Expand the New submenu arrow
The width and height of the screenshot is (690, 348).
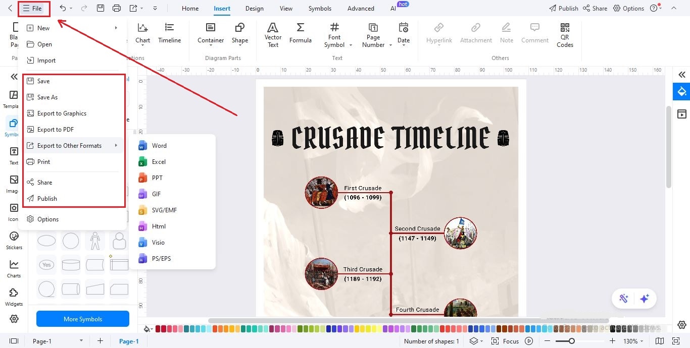116,28
